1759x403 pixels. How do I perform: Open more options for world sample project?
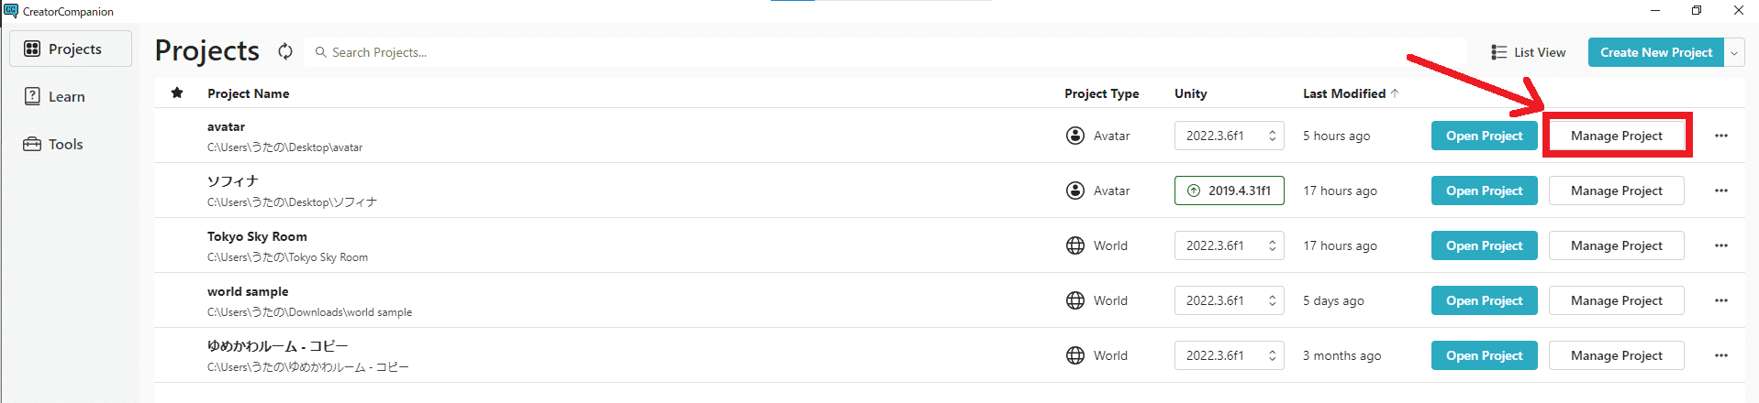click(x=1720, y=300)
